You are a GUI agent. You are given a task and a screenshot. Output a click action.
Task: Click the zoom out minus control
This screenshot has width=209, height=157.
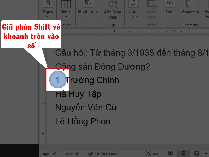[x=206, y=154]
